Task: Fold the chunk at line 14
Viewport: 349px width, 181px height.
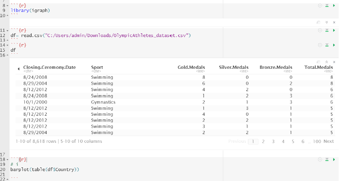Action: tap(7, 45)
